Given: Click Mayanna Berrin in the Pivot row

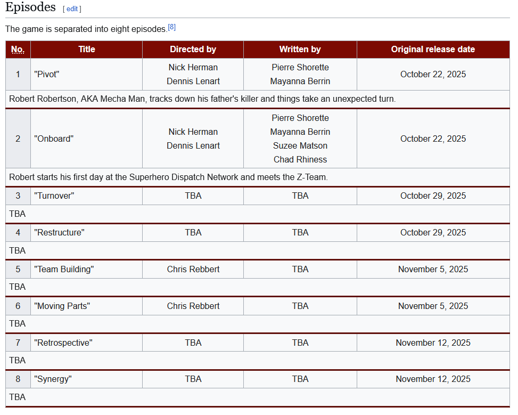Looking at the screenshot, I should (300, 82).
